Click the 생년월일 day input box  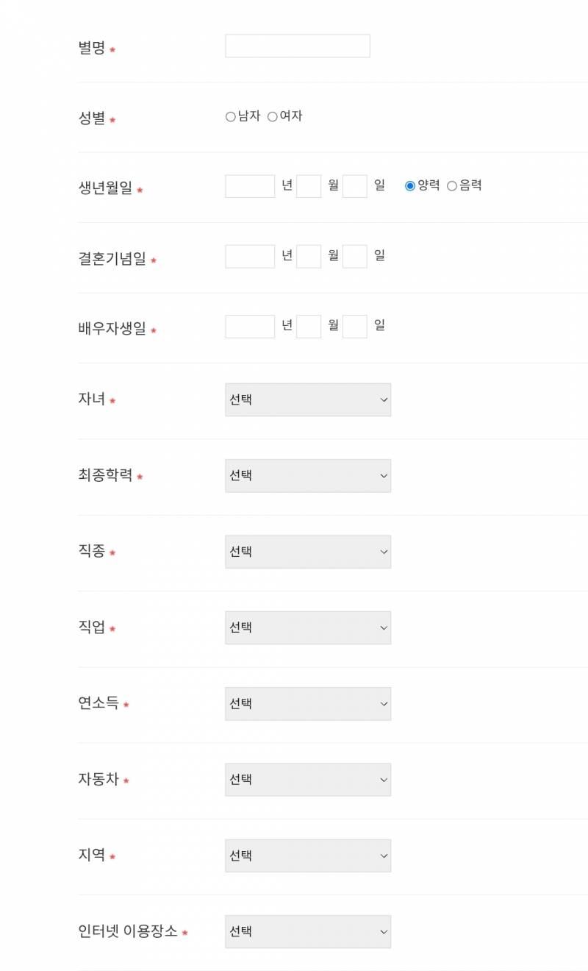point(355,185)
